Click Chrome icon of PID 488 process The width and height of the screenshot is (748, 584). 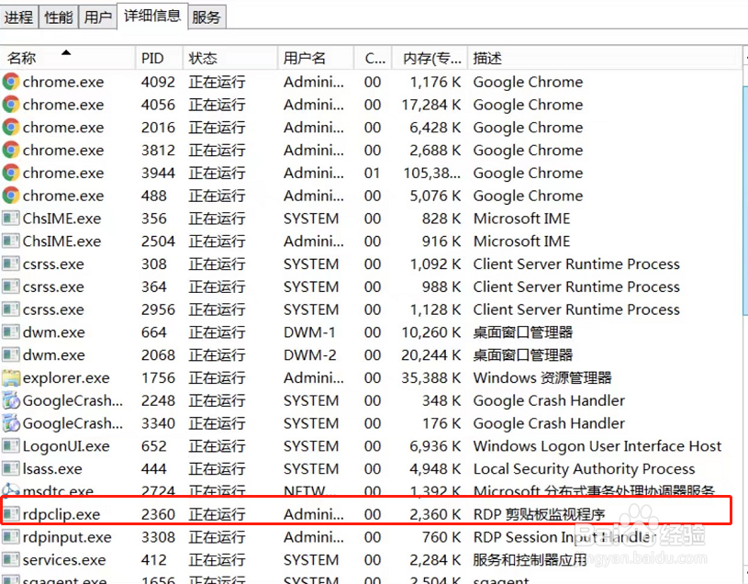11,196
